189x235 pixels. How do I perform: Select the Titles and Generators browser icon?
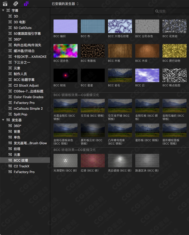26,4
